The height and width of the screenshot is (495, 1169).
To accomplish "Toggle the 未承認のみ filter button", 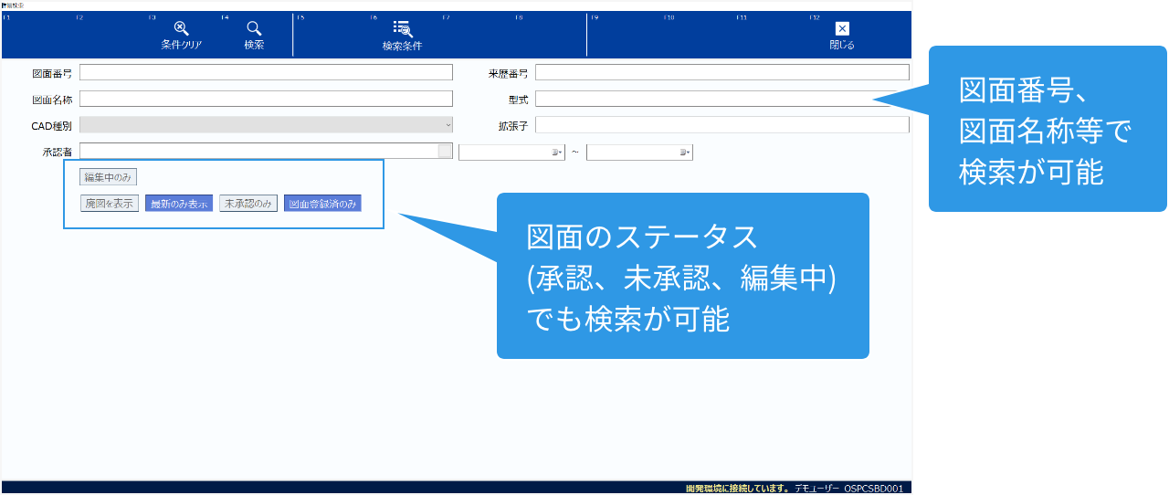I will pos(248,204).
